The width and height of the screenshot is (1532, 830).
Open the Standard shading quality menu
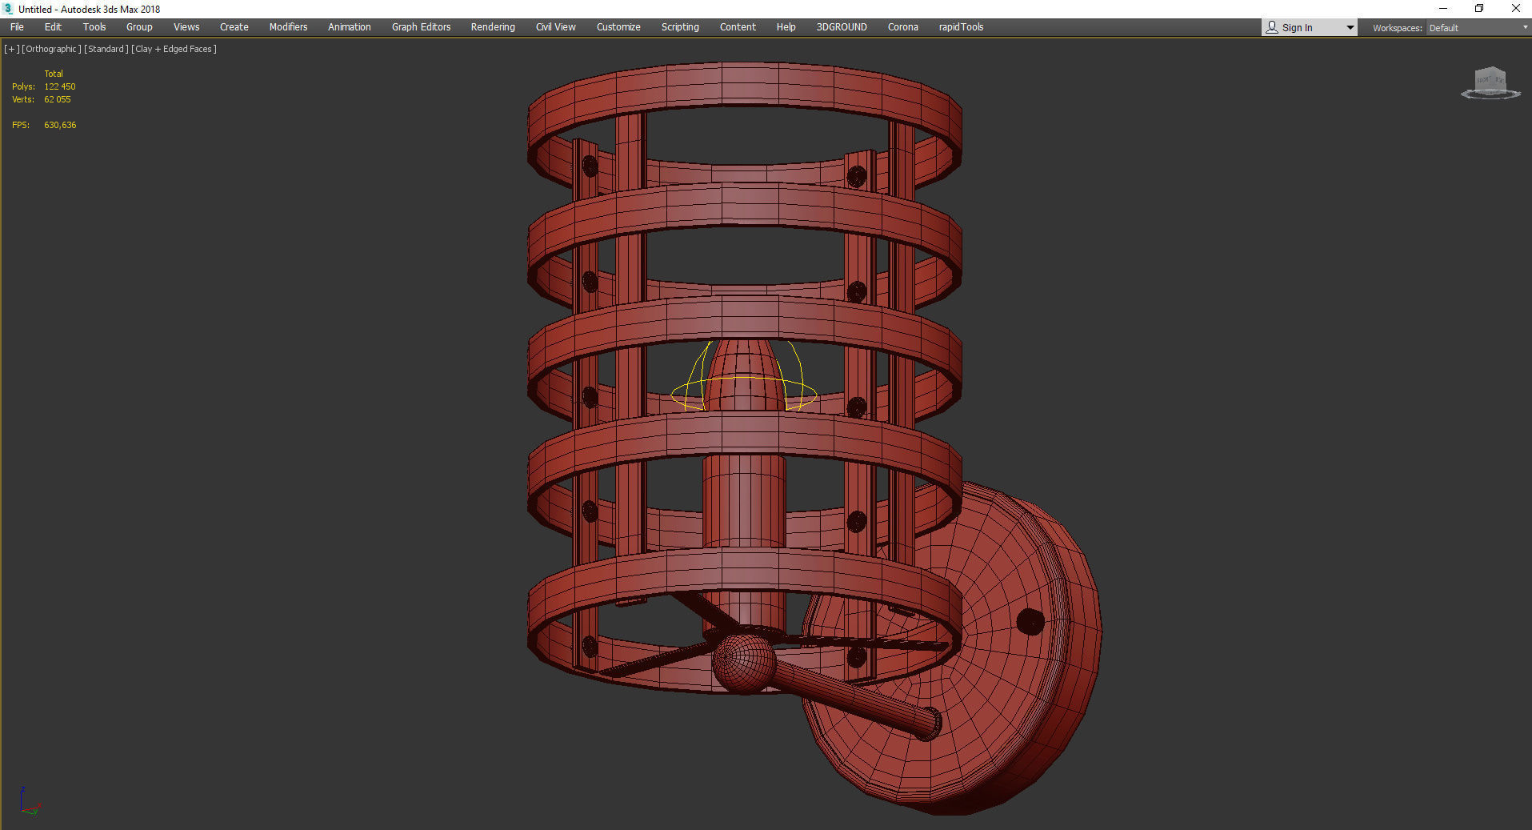click(106, 49)
